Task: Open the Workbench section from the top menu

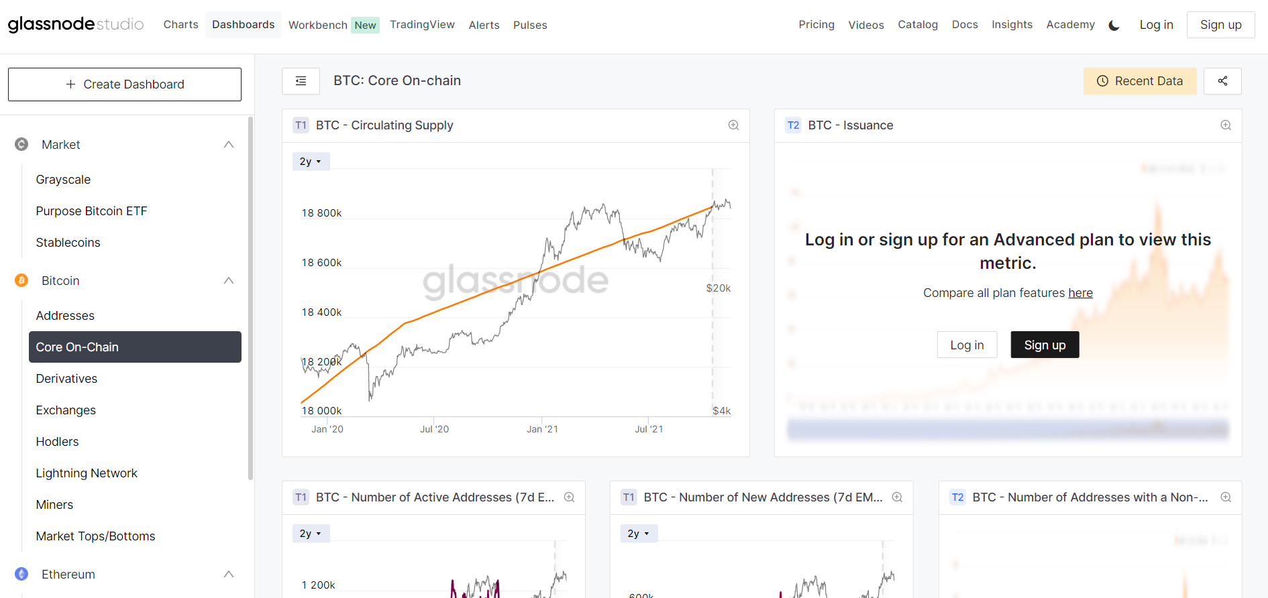Action: click(317, 24)
